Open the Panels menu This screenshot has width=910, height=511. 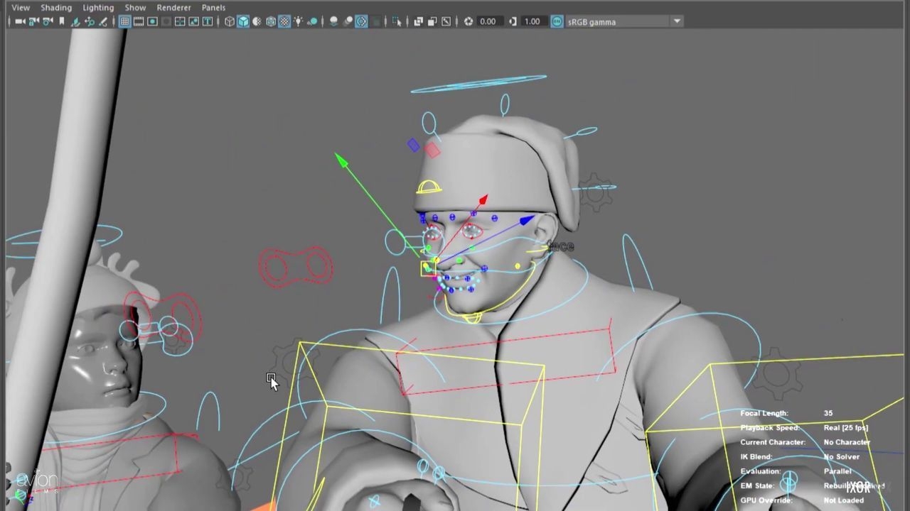pyautogui.click(x=213, y=7)
